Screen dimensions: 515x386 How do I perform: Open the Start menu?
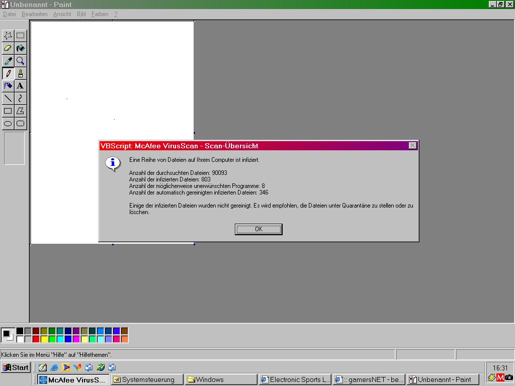[x=16, y=367]
